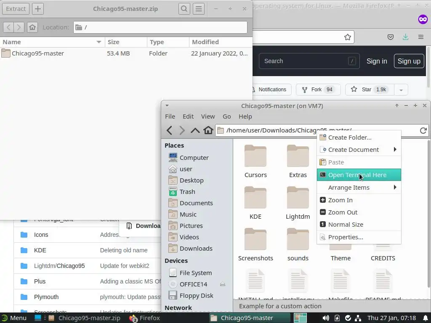Open the file manager Help menu

point(245,116)
